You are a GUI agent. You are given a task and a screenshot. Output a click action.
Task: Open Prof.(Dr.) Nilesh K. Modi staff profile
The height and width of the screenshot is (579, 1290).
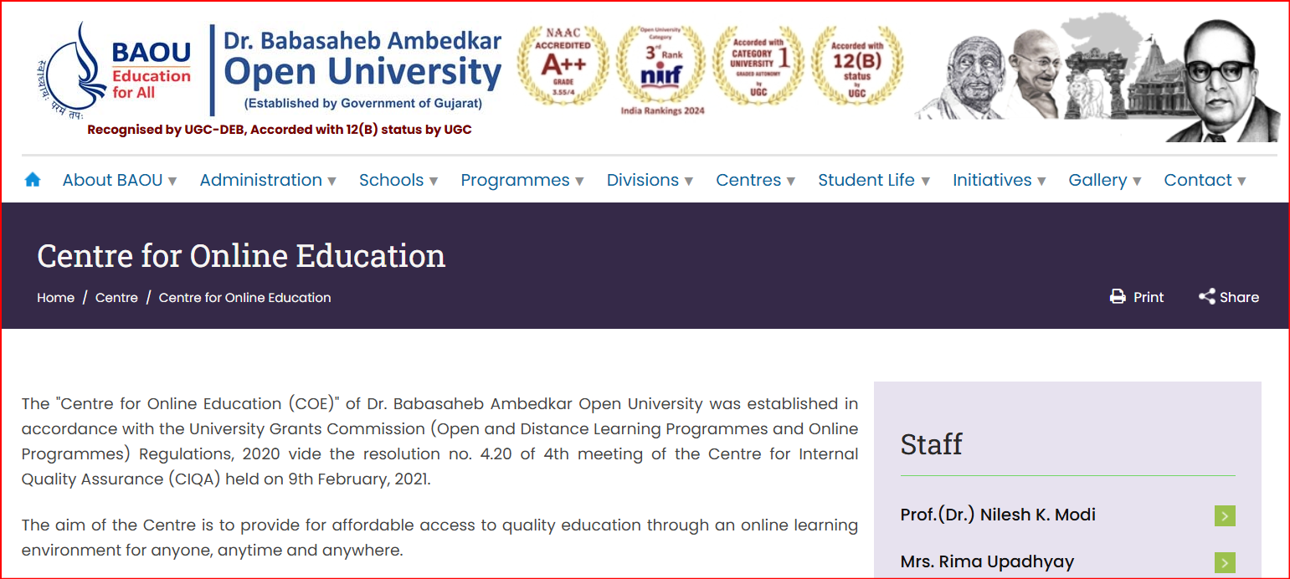tap(998, 515)
